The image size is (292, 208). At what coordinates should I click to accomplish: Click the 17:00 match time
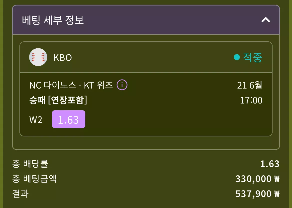pos(251,100)
